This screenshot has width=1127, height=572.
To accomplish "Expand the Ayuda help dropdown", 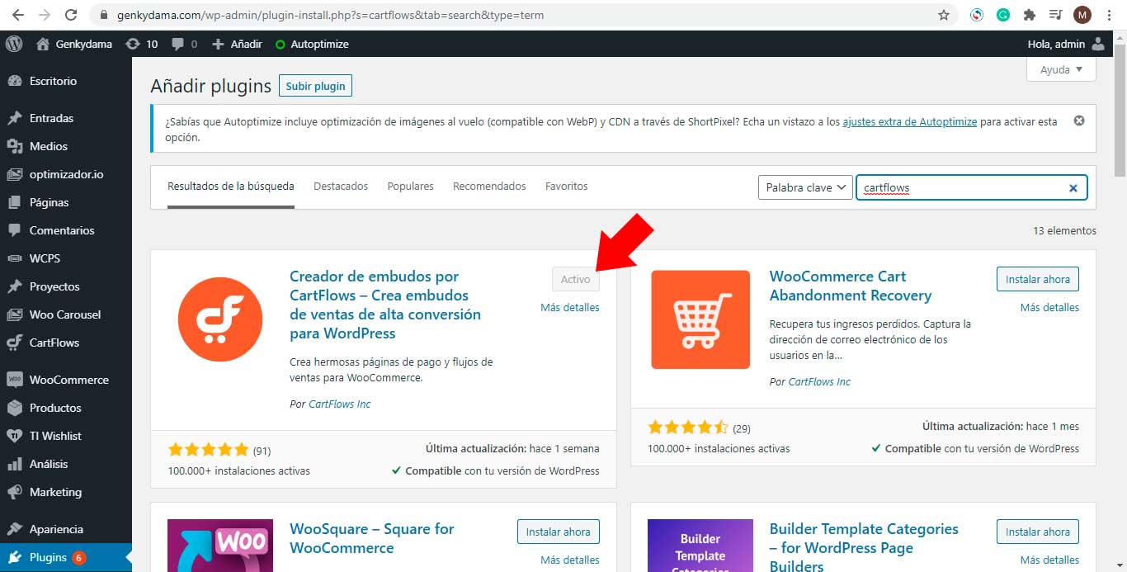I will tap(1061, 70).
